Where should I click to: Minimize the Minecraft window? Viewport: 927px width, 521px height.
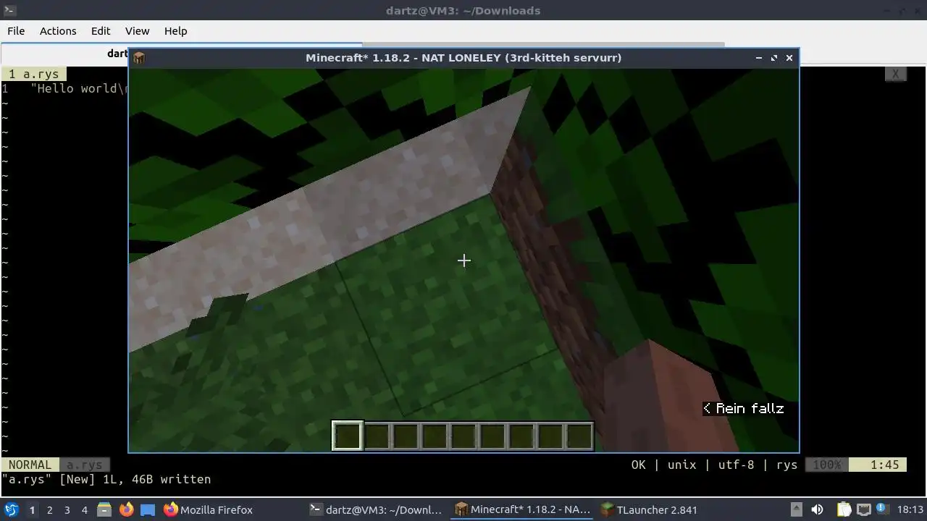tap(758, 58)
